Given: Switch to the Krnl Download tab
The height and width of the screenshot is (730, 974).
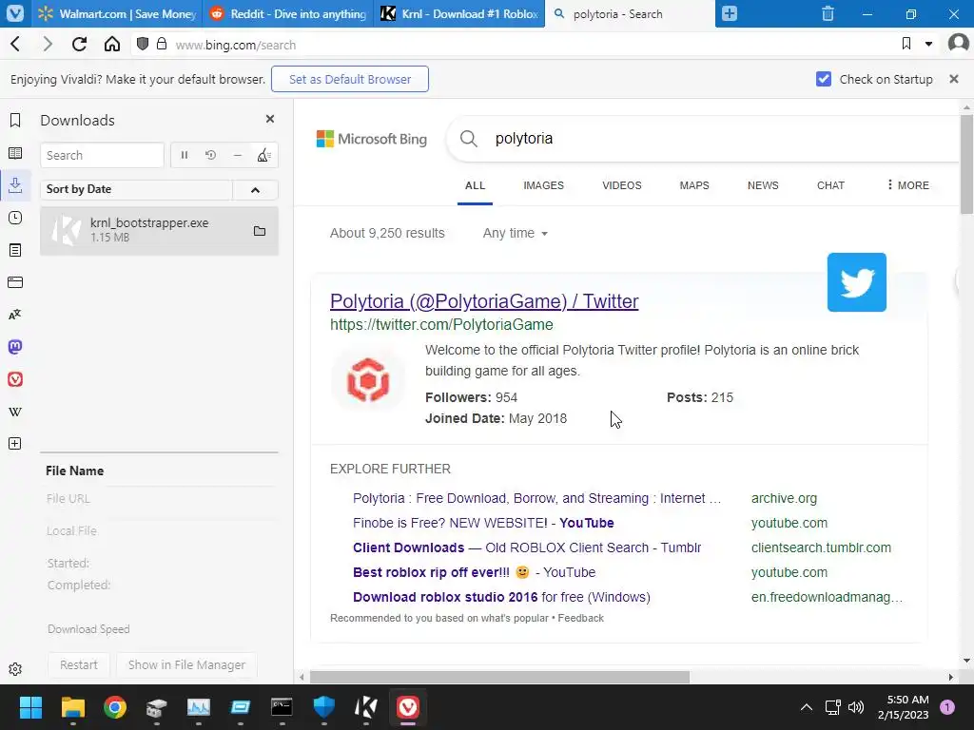Looking at the screenshot, I should [459, 13].
